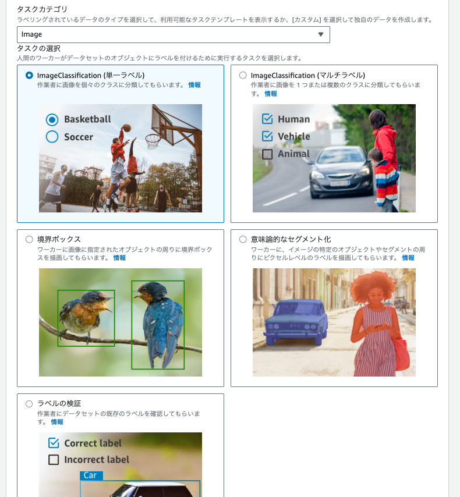460x497 pixels.
Task: Open 情報 link for ラベルの検証
Action: [57, 422]
